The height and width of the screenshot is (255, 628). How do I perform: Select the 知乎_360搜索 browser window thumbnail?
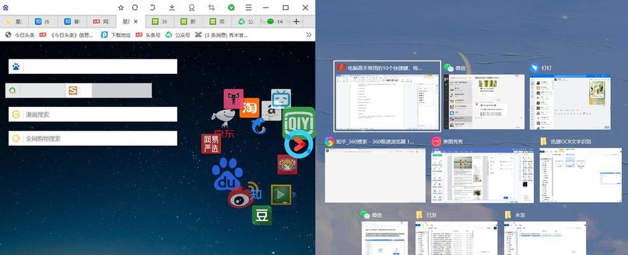click(x=376, y=175)
